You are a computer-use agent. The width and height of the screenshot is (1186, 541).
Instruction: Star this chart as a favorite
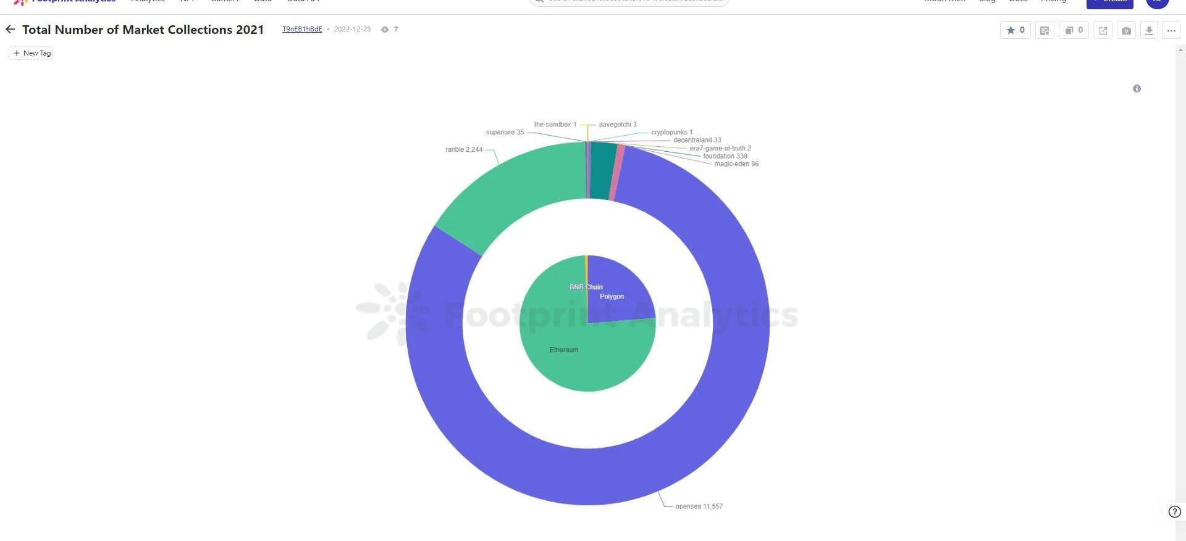click(1015, 30)
